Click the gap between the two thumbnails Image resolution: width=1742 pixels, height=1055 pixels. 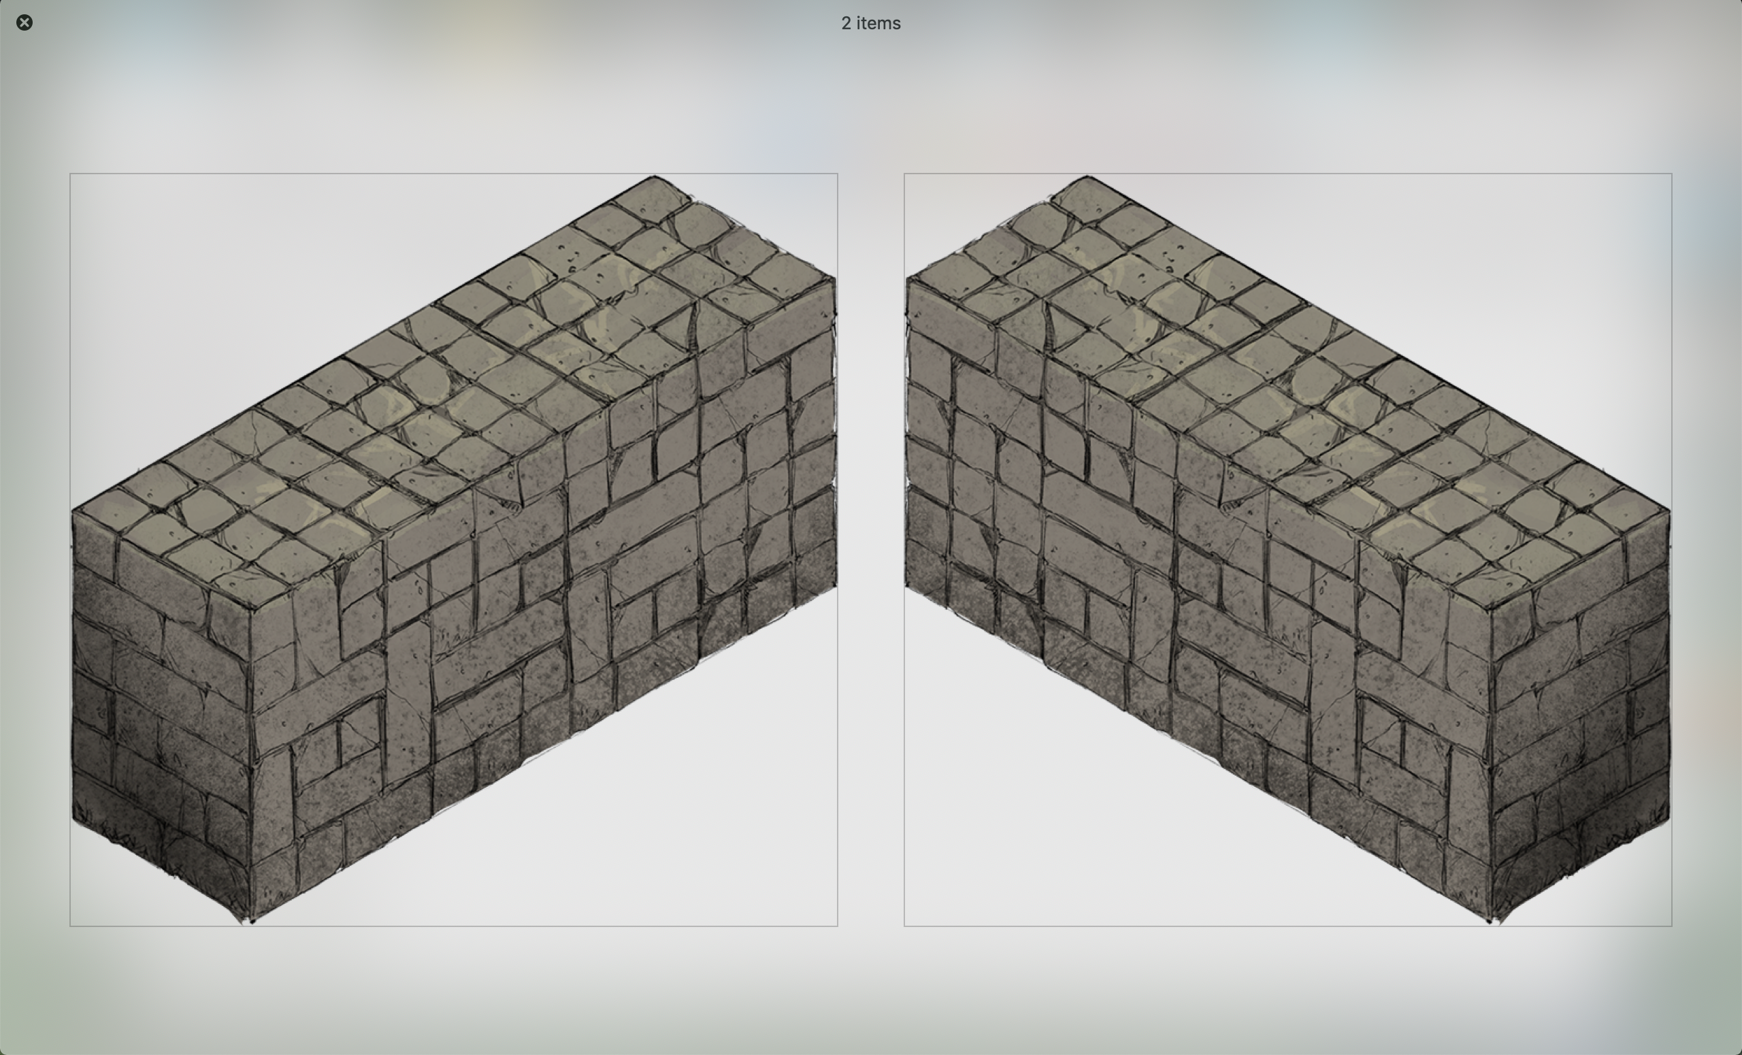pos(870,549)
